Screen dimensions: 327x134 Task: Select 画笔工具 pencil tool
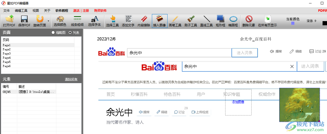click(175, 21)
